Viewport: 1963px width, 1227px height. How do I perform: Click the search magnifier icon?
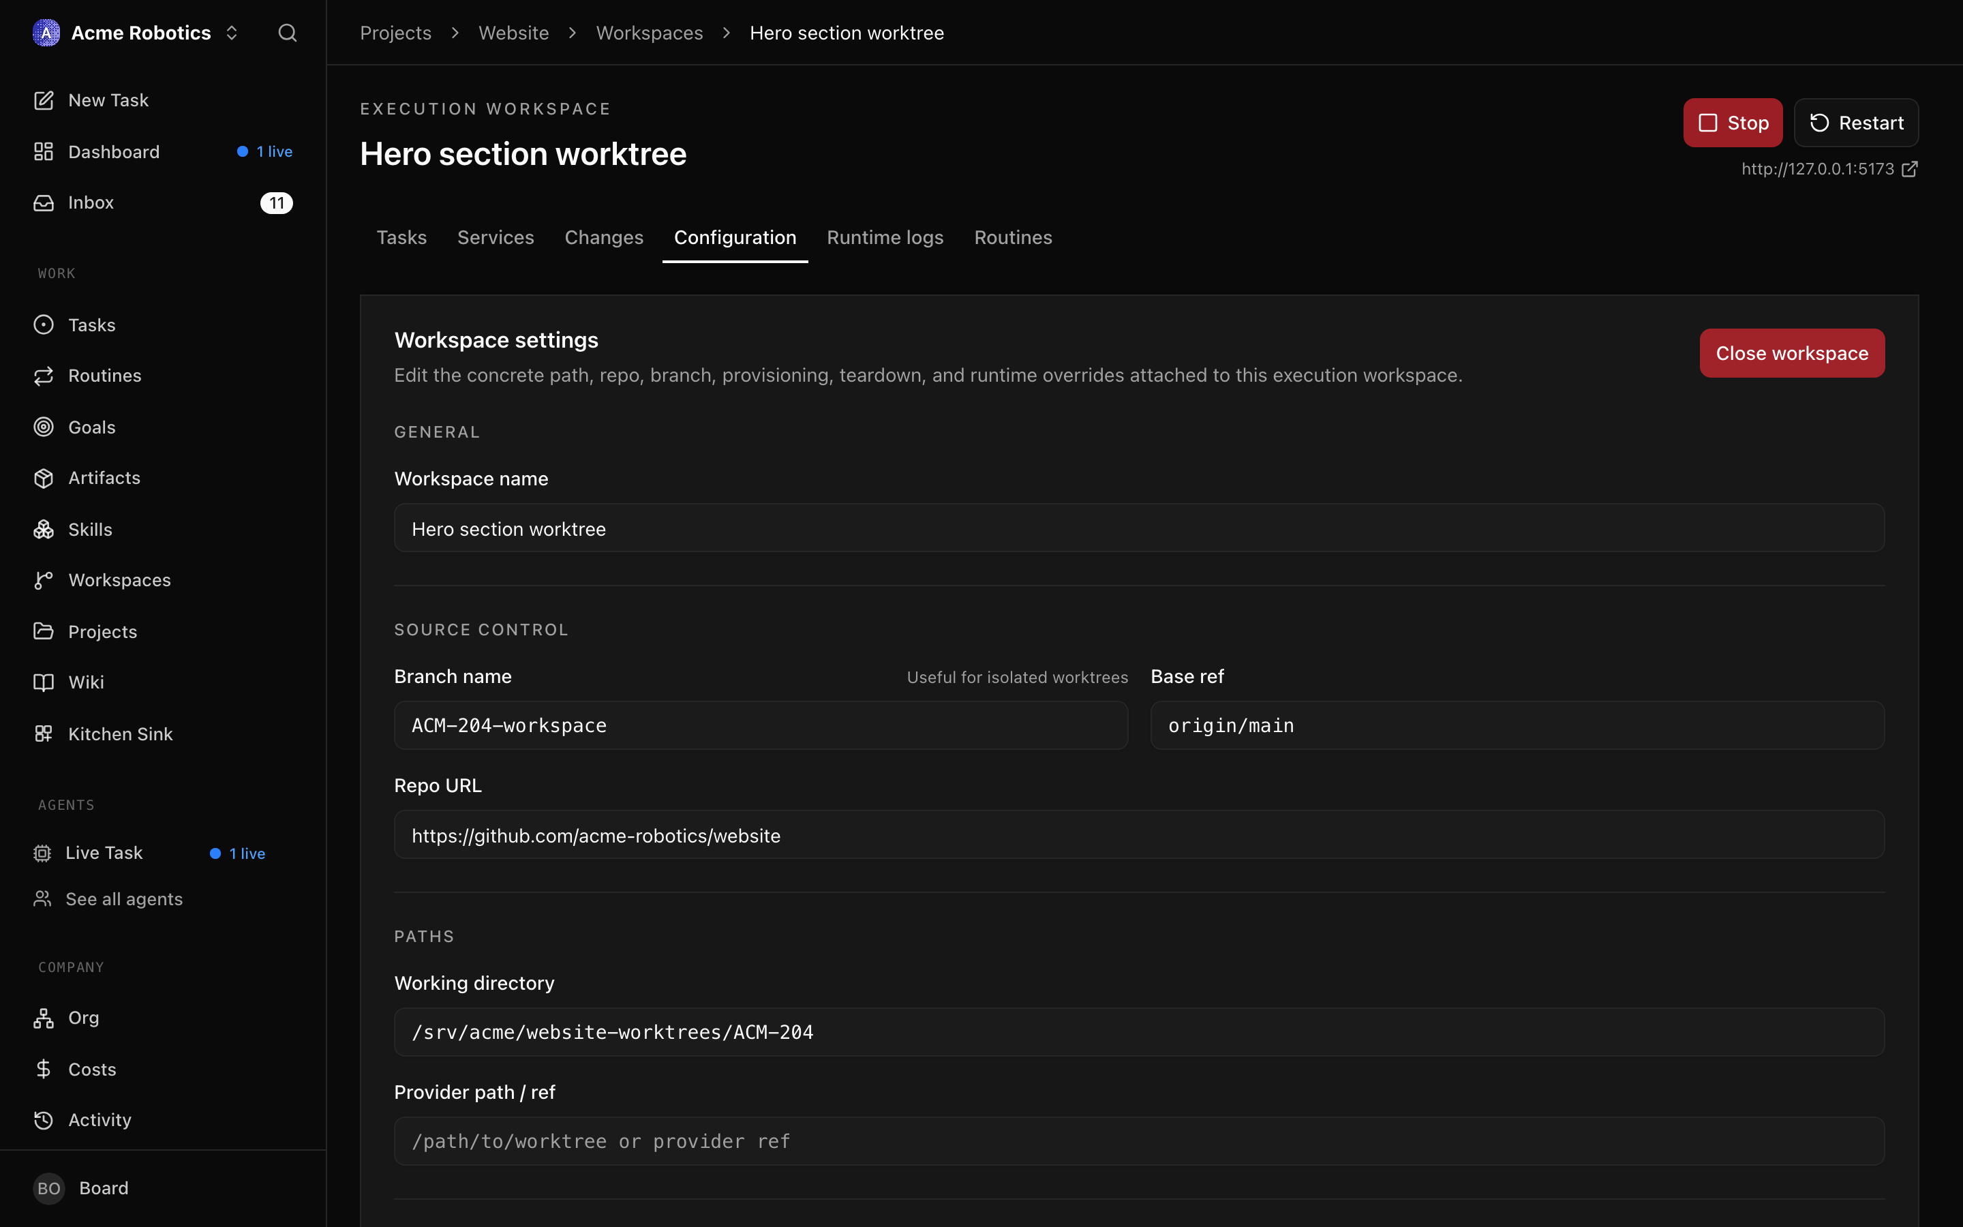(287, 33)
